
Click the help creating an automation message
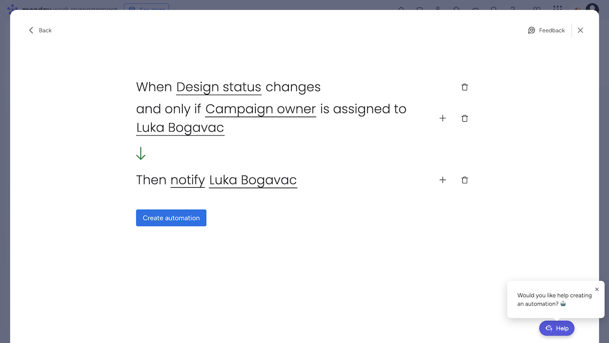tap(554, 299)
